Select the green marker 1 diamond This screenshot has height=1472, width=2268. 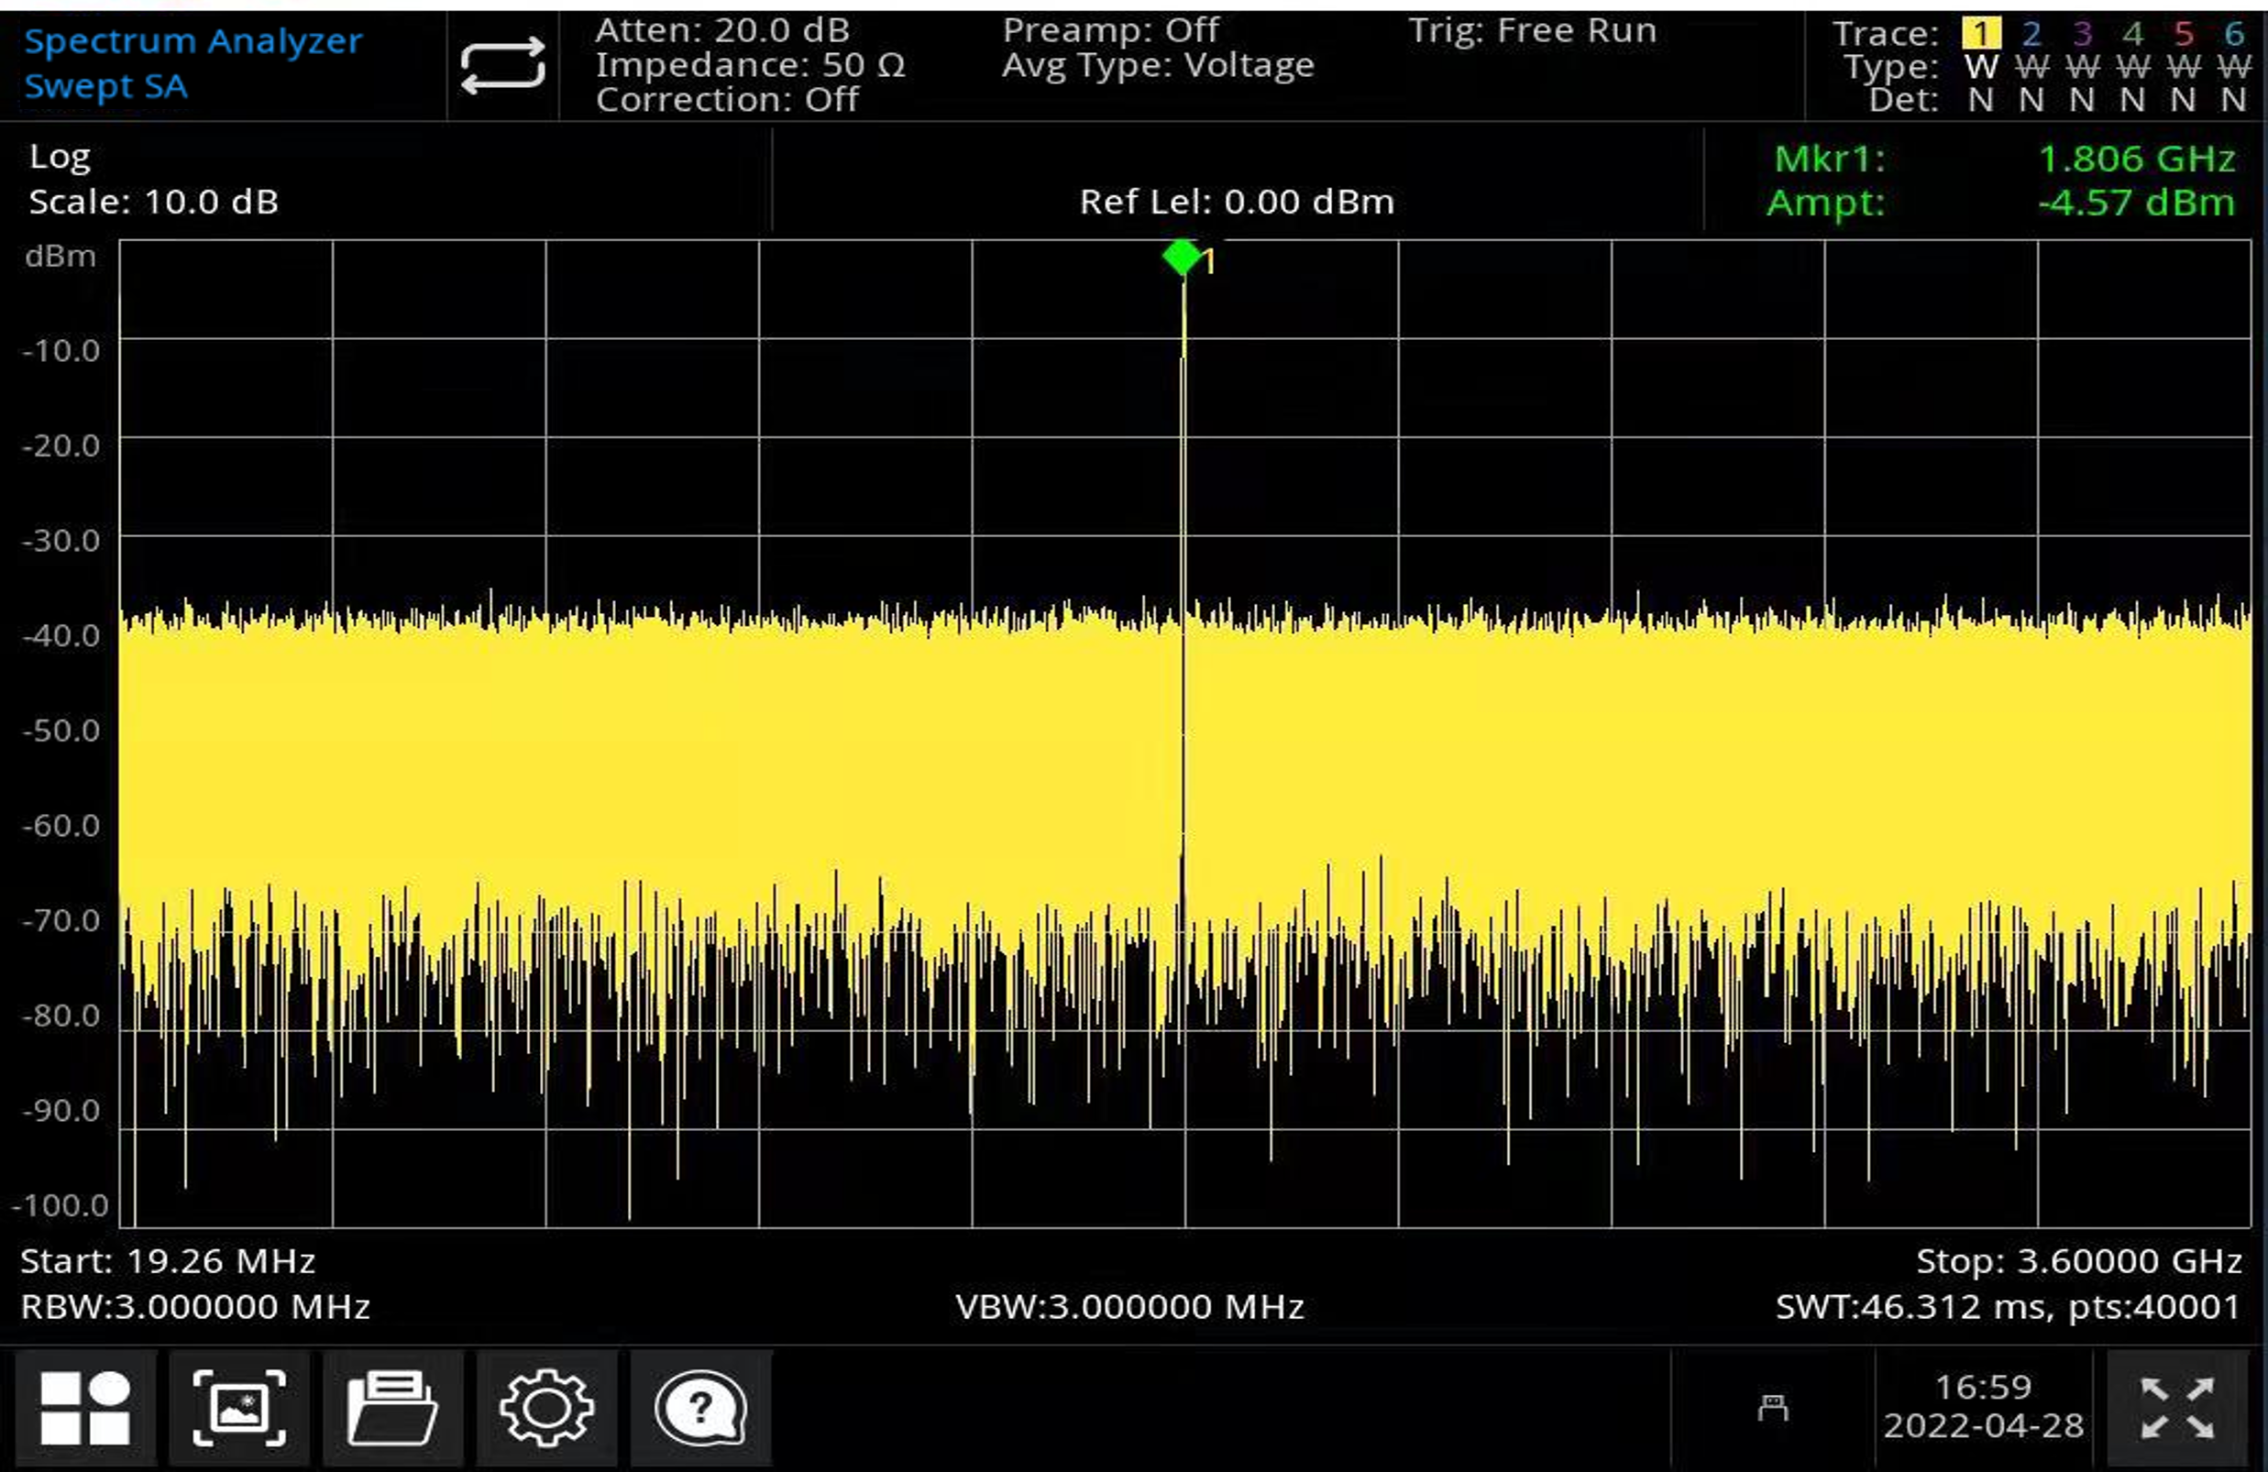(x=1182, y=257)
